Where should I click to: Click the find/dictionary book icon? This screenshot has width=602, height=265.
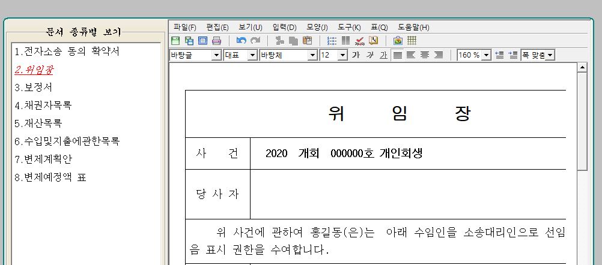point(373,41)
